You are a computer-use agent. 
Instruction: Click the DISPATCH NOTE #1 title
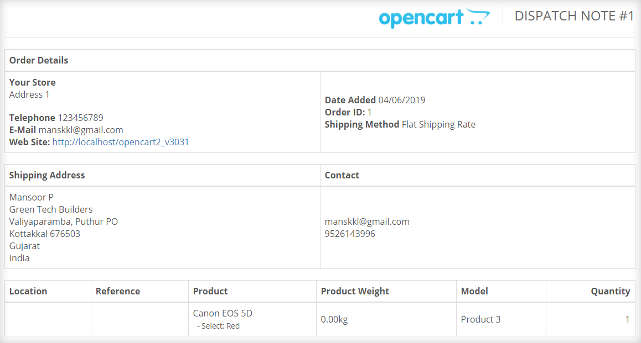(574, 16)
